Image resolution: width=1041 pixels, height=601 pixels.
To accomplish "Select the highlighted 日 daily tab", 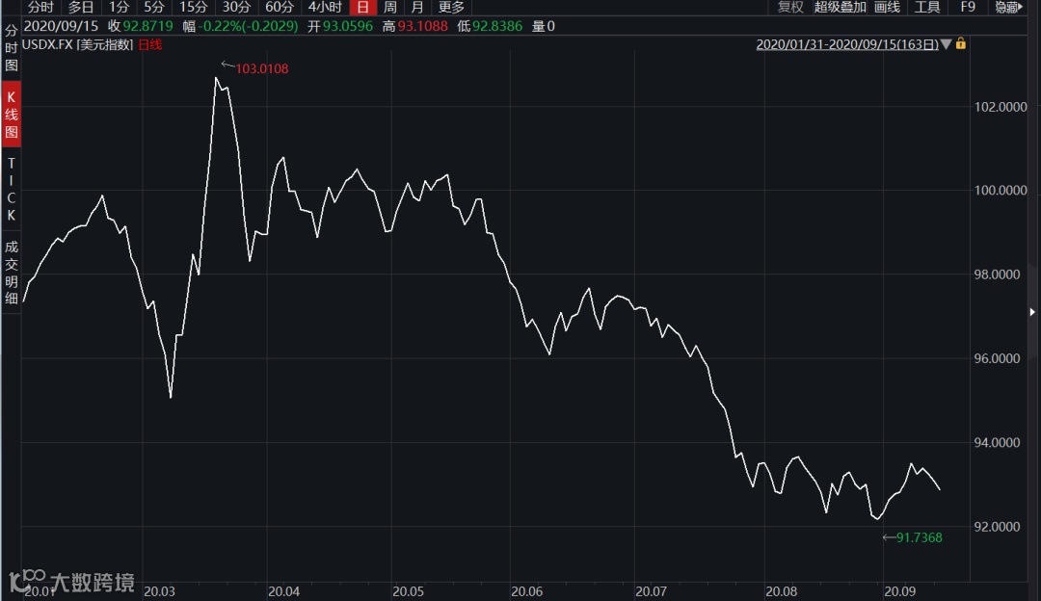I will click(x=363, y=8).
